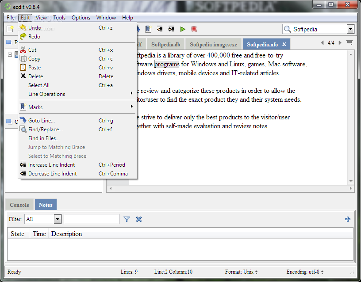Screen dimensions: 361x282
Task: Open Goto Line dialog
Action: [77, 121]
